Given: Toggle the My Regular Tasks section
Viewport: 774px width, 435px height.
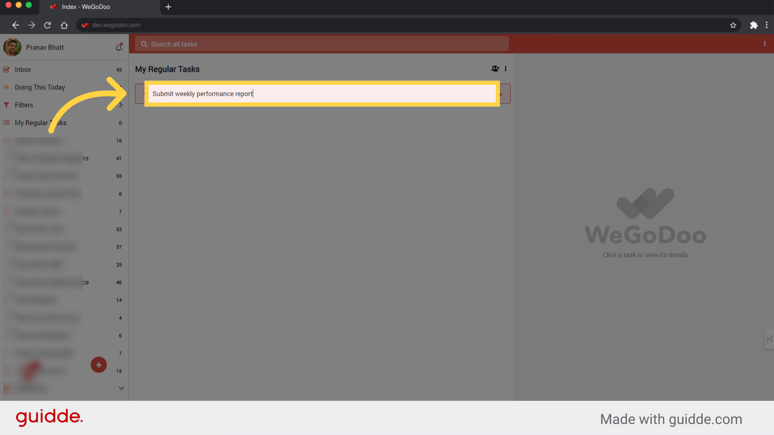Looking at the screenshot, I should click(x=41, y=123).
